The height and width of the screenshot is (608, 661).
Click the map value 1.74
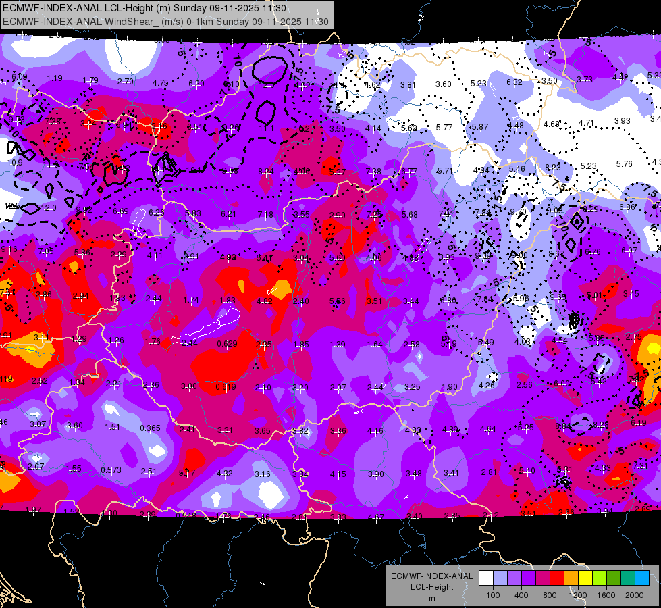click(191, 300)
